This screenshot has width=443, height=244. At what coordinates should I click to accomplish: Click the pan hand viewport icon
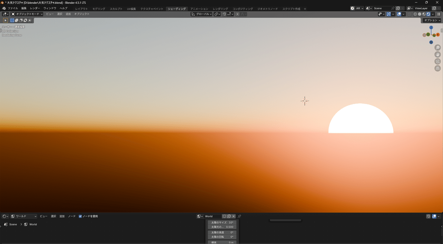pyautogui.click(x=437, y=55)
